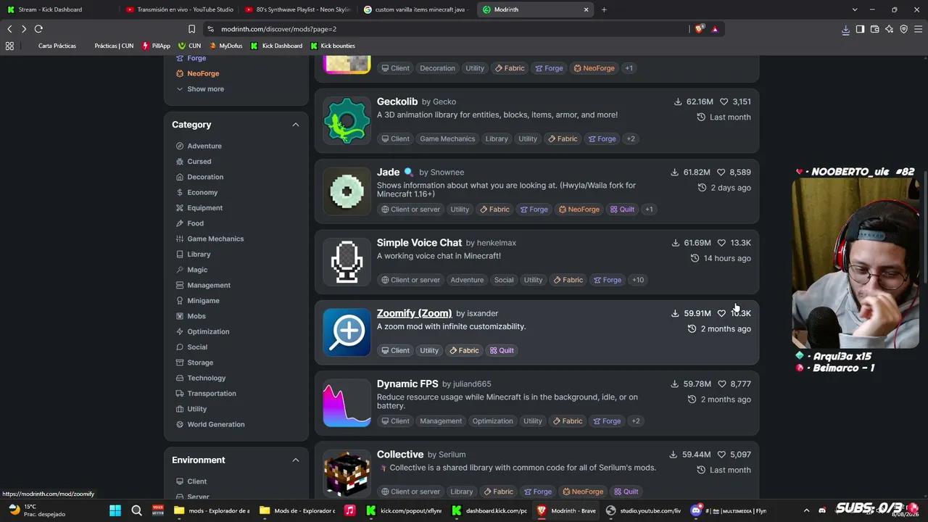Click the Dynamic FPS mod icon
The image size is (928, 522).
pos(347,402)
